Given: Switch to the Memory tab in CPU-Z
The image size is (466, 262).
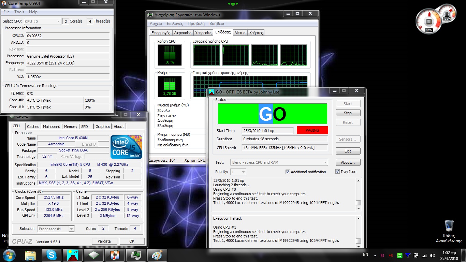Looking at the screenshot, I should pos(71,127).
